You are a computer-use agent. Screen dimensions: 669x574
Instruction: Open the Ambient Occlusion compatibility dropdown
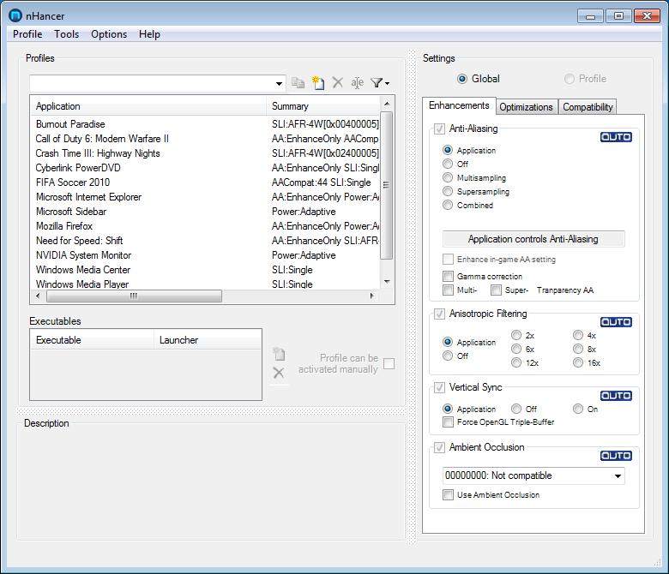pos(618,475)
